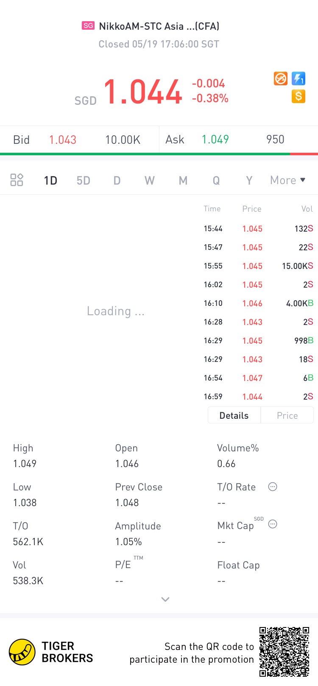This screenshot has width=318, height=686.
Task: Tap the Ask price 1.049
Action: (215, 140)
